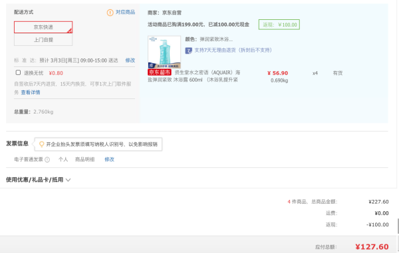399x253 pixels.
Task: Click the 发票信息 heading
Action: 17,143
